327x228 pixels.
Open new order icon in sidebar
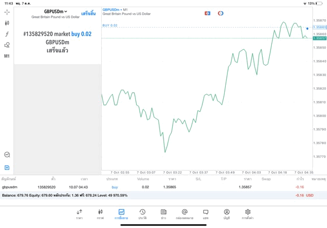[7, 167]
